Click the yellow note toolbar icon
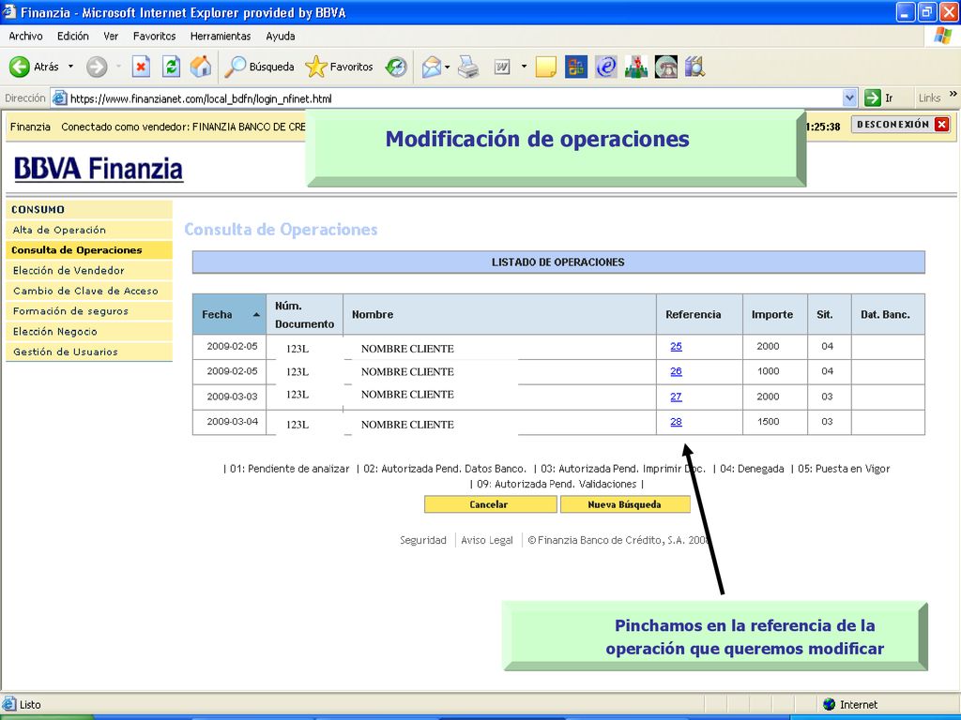Viewport: 961px width, 720px height. tap(545, 67)
